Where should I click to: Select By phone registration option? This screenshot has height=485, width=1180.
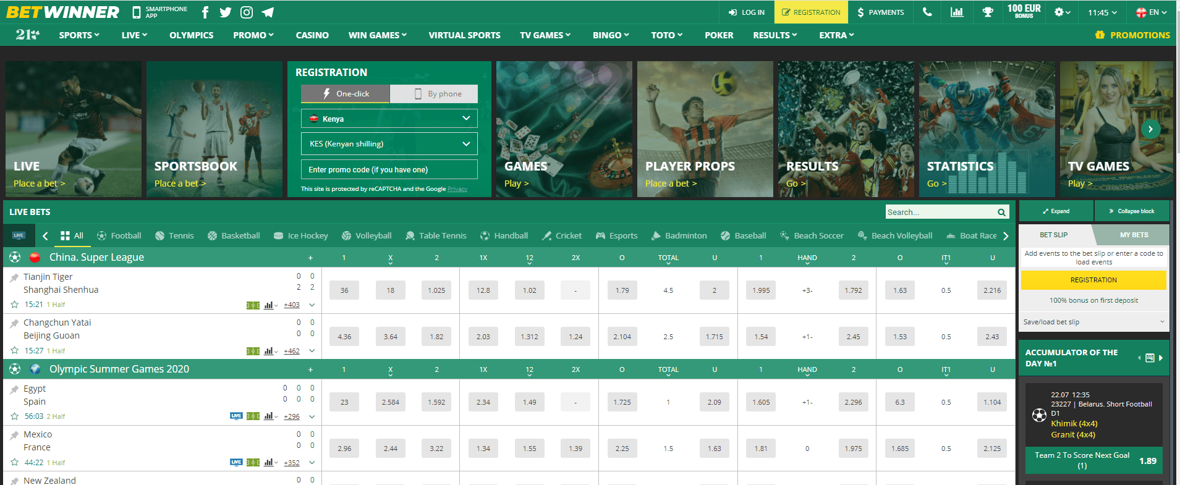pos(435,93)
